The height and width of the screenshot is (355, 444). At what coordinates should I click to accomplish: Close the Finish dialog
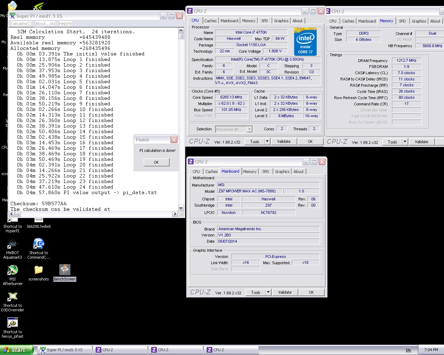pyautogui.click(x=174, y=139)
